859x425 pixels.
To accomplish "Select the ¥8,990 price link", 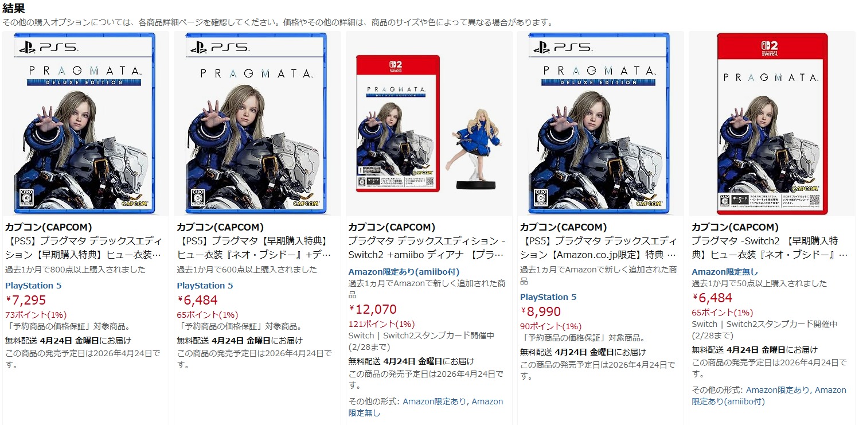I will (541, 311).
